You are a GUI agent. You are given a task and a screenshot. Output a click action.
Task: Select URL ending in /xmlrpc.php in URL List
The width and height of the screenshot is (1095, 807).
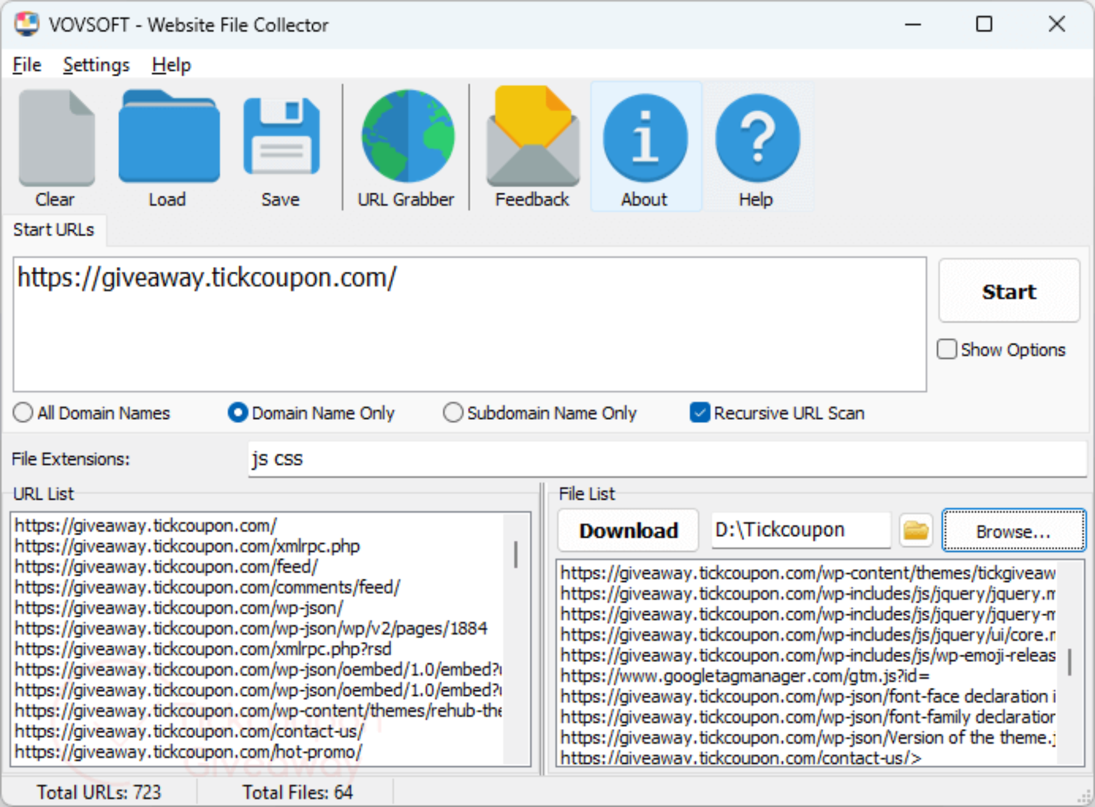tap(187, 546)
